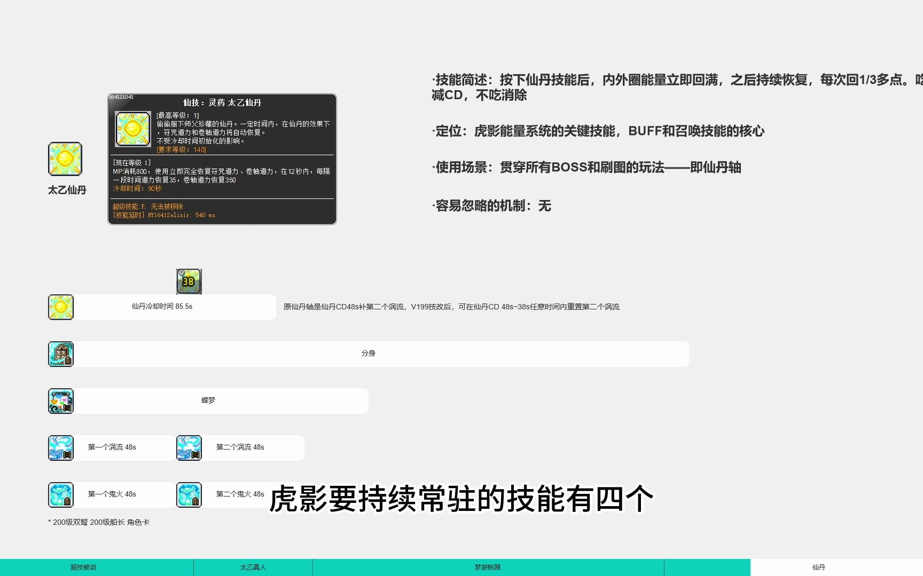The width and height of the screenshot is (923, 576).
Task: Click the 太乙仙丹 label under the icon
Action: 67,190
